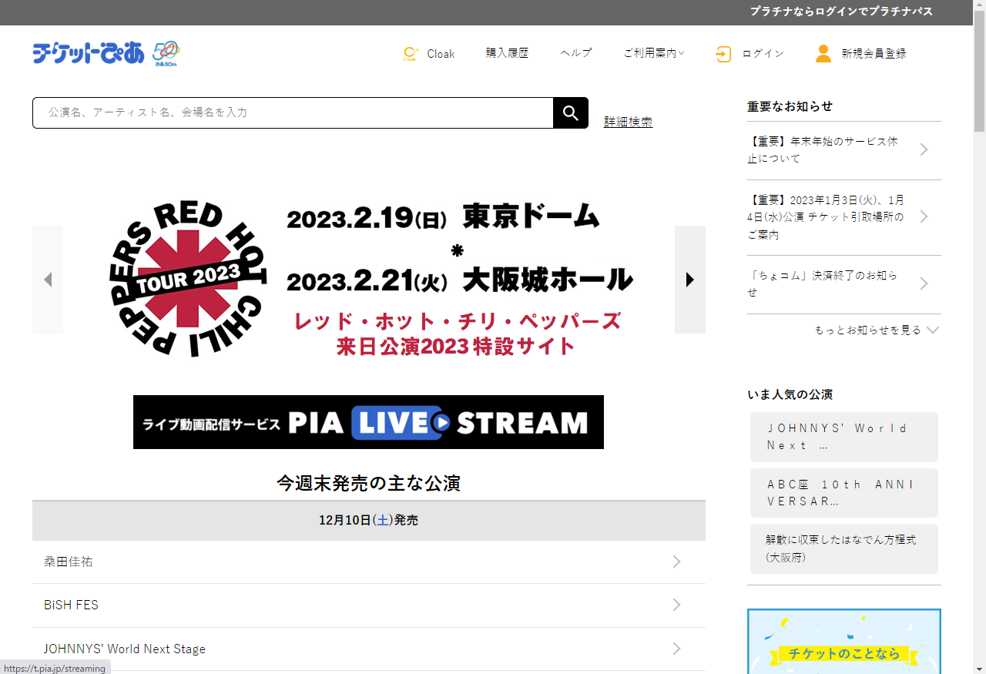Click the 新規会員登録 menu link
Viewport: 986px width, 674px height.
874,54
